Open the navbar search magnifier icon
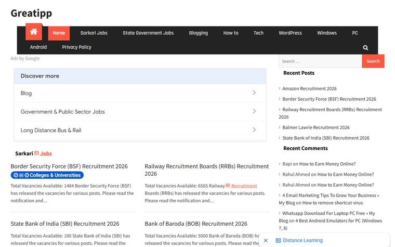This screenshot has height=247, width=395. (365, 47)
